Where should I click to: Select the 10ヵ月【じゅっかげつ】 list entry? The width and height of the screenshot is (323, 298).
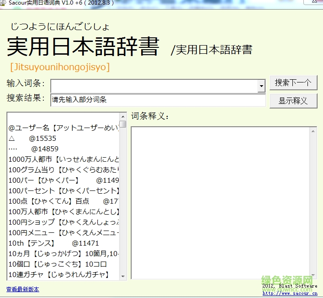[64, 254]
